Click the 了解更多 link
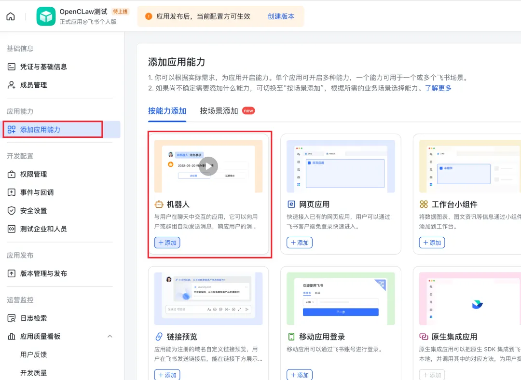This screenshot has height=380, width=521. (438, 88)
